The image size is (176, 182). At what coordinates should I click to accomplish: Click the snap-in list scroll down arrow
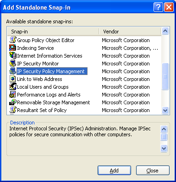pyautogui.click(x=165, y=110)
